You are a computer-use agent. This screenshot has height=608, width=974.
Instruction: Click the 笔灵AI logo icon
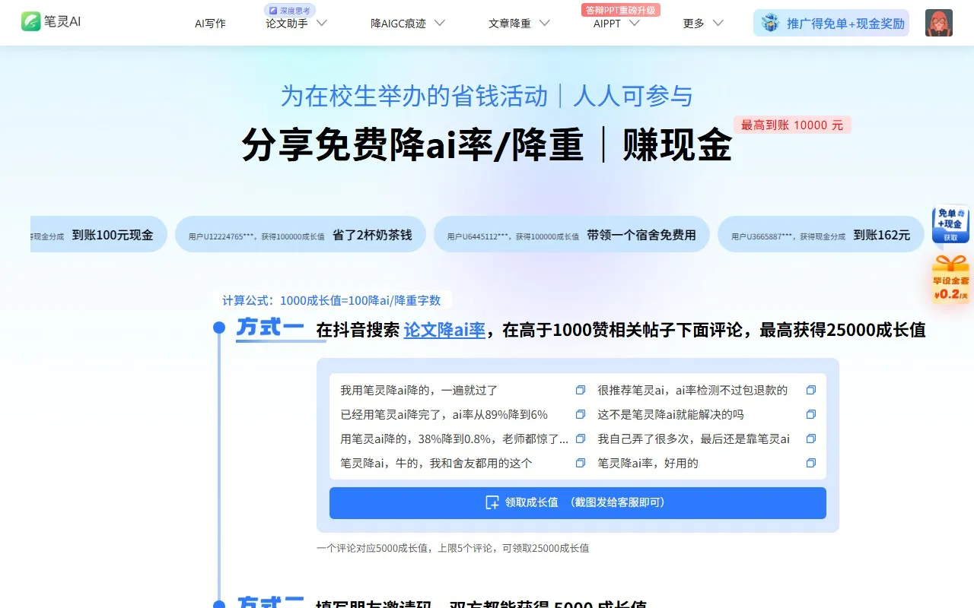(31, 21)
